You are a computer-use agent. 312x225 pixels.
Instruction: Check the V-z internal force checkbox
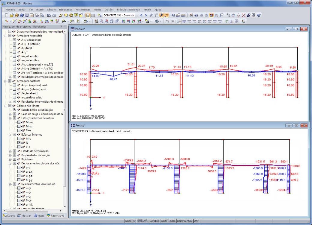[19, 147]
